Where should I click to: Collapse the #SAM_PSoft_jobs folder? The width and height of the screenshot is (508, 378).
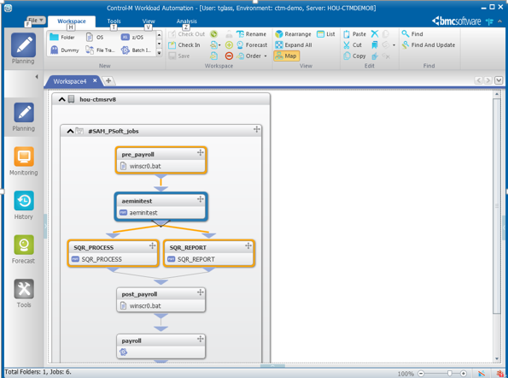tap(70, 132)
